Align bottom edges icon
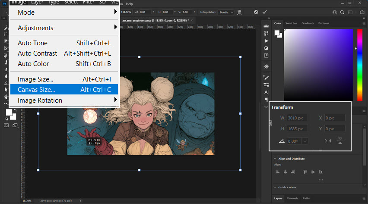368x204 pixels. click(x=320, y=172)
